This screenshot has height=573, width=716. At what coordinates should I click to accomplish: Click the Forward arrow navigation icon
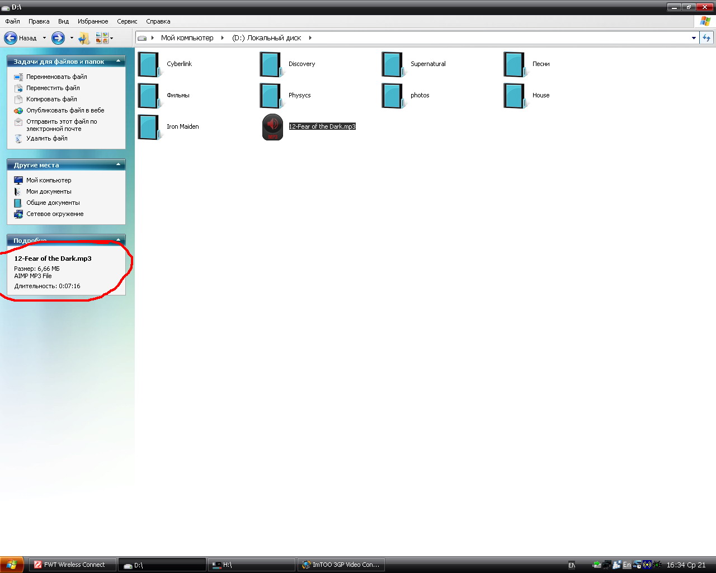coord(58,38)
